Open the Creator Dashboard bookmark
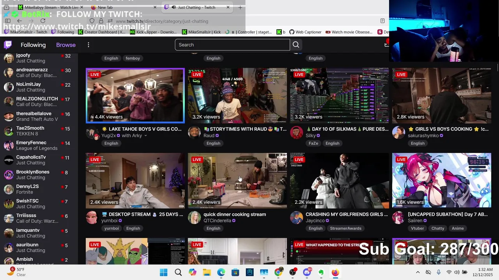 102,32
